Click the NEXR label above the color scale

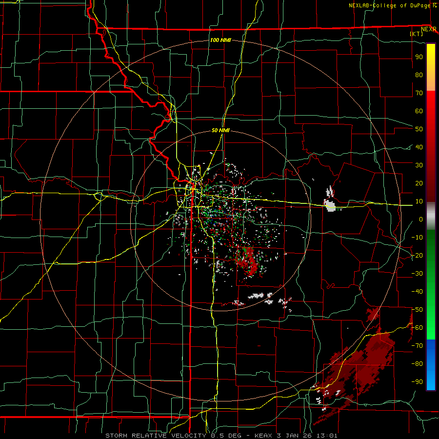(x=429, y=29)
